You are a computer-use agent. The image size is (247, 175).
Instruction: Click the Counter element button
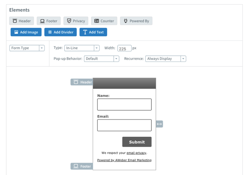pyautogui.click(x=104, y=21)
